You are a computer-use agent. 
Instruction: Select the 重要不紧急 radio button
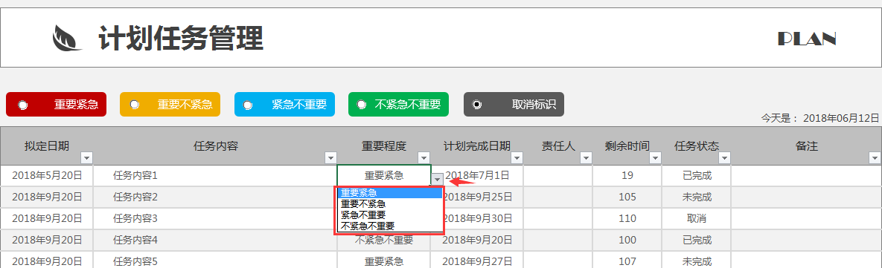135,105
